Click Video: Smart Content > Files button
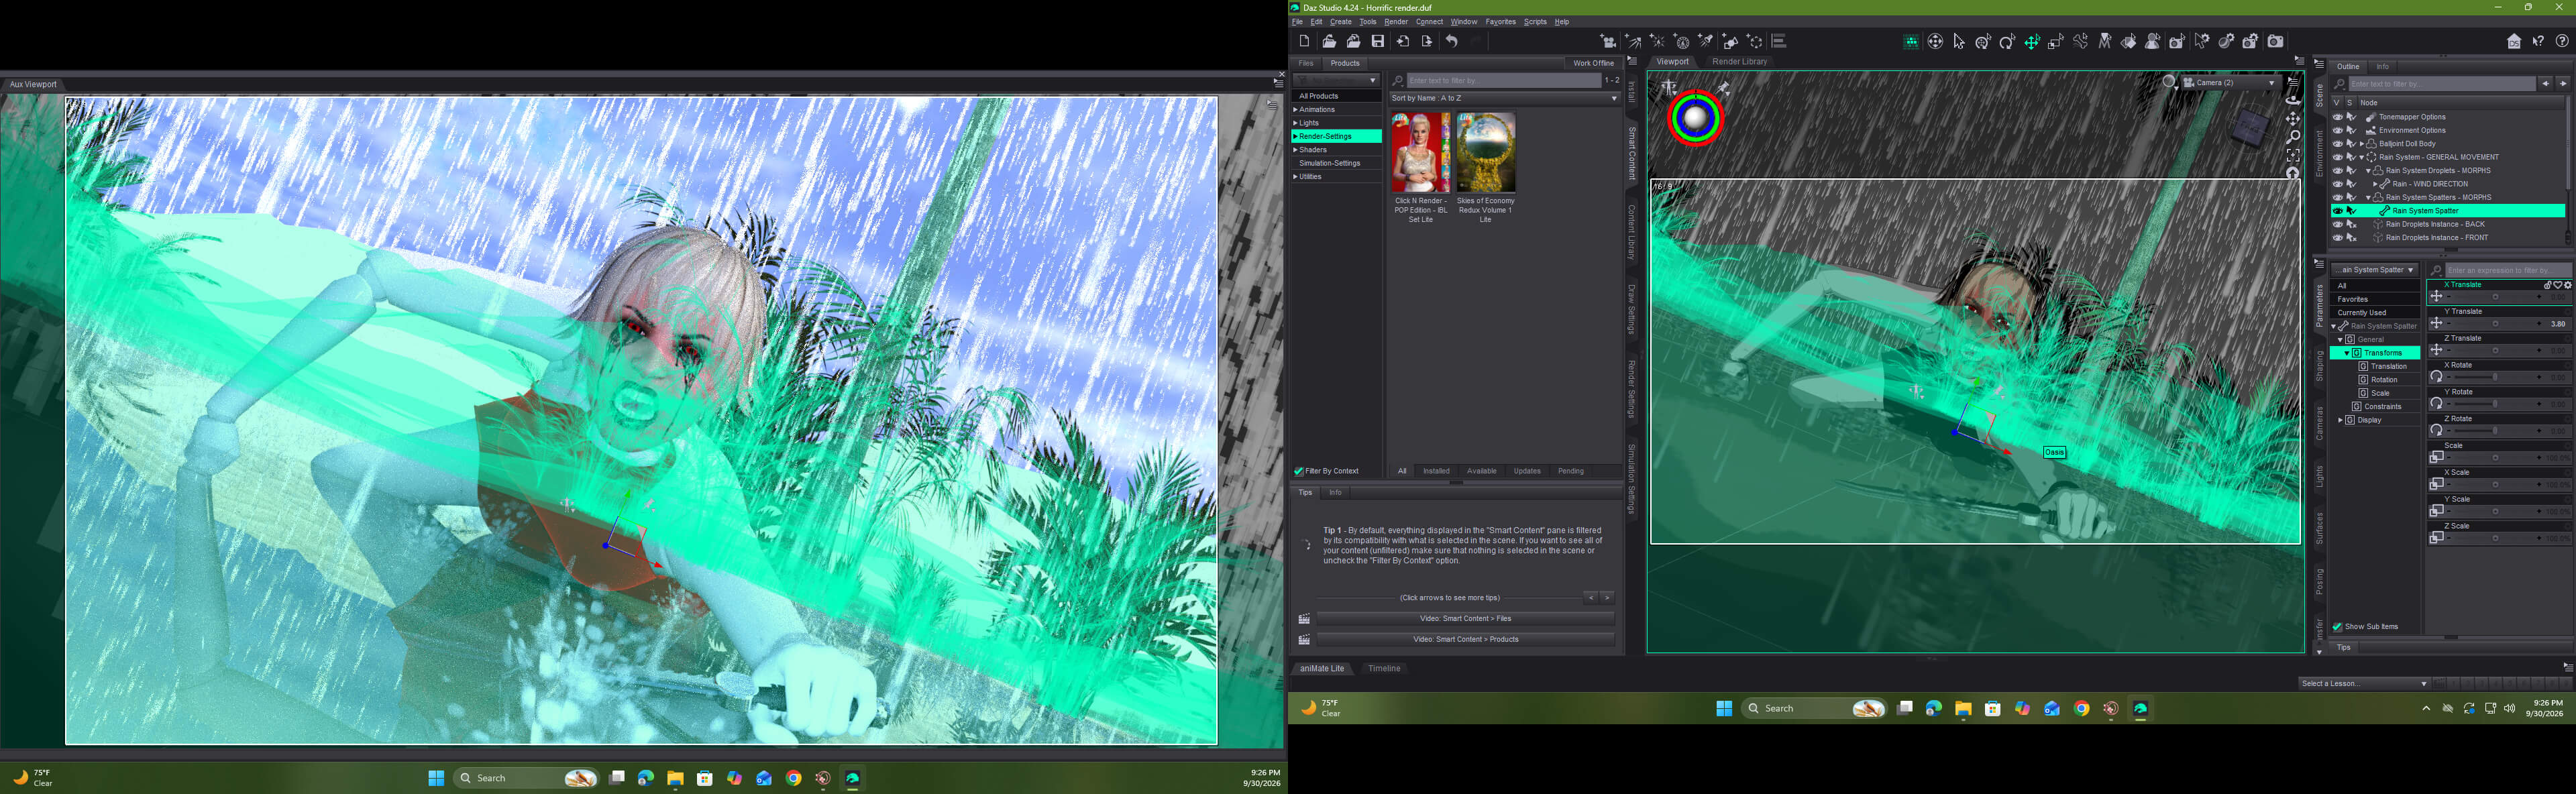Viewport: 2576px width, 794px height. pos(1465,618)
